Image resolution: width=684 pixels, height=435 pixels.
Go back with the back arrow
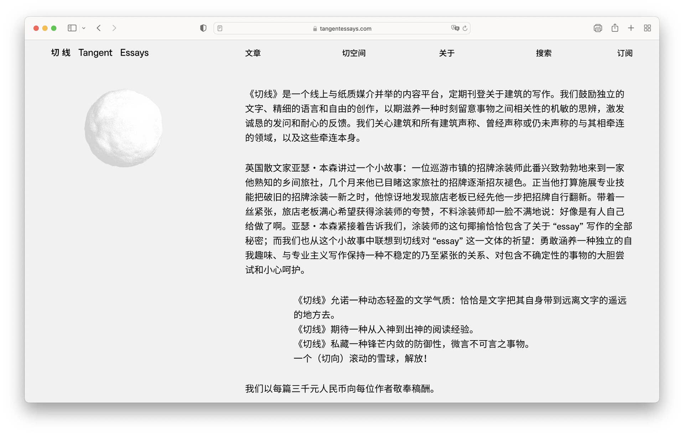click(x=99, y=28)
